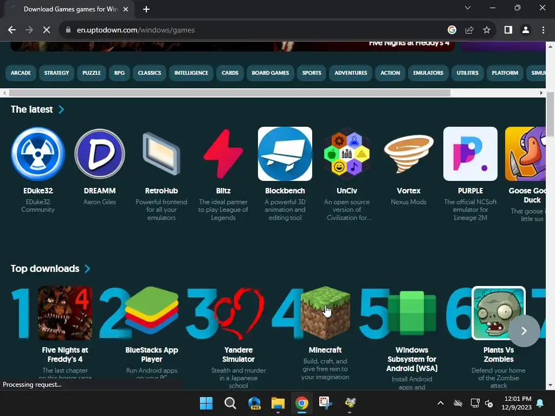Select the PLATFORM category
Viewport: 555px width, 416px height.
[505, 73]
